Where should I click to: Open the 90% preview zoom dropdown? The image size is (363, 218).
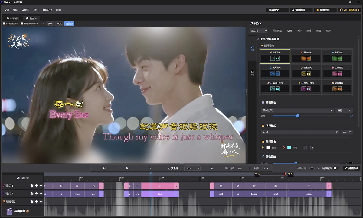coord(192,168)
